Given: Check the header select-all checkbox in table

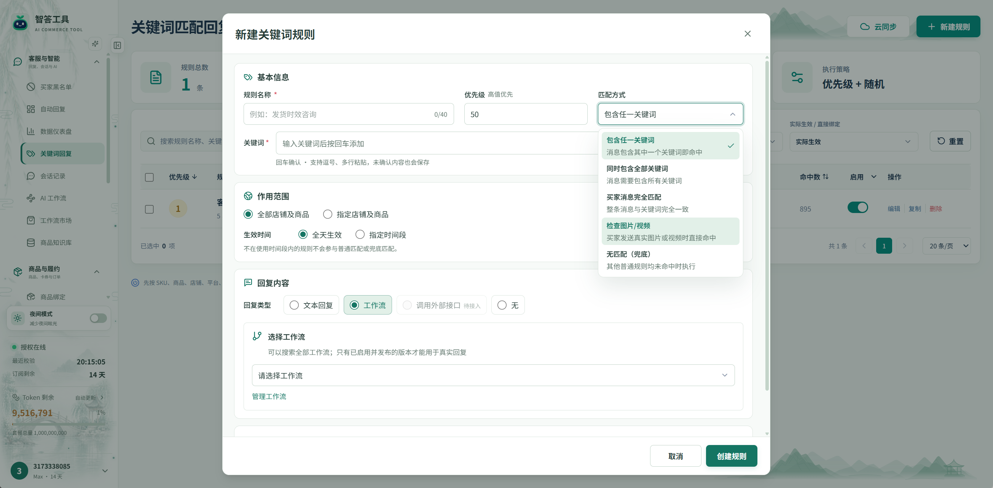Looking at the screenshot, I should click(x=149, y=177).
